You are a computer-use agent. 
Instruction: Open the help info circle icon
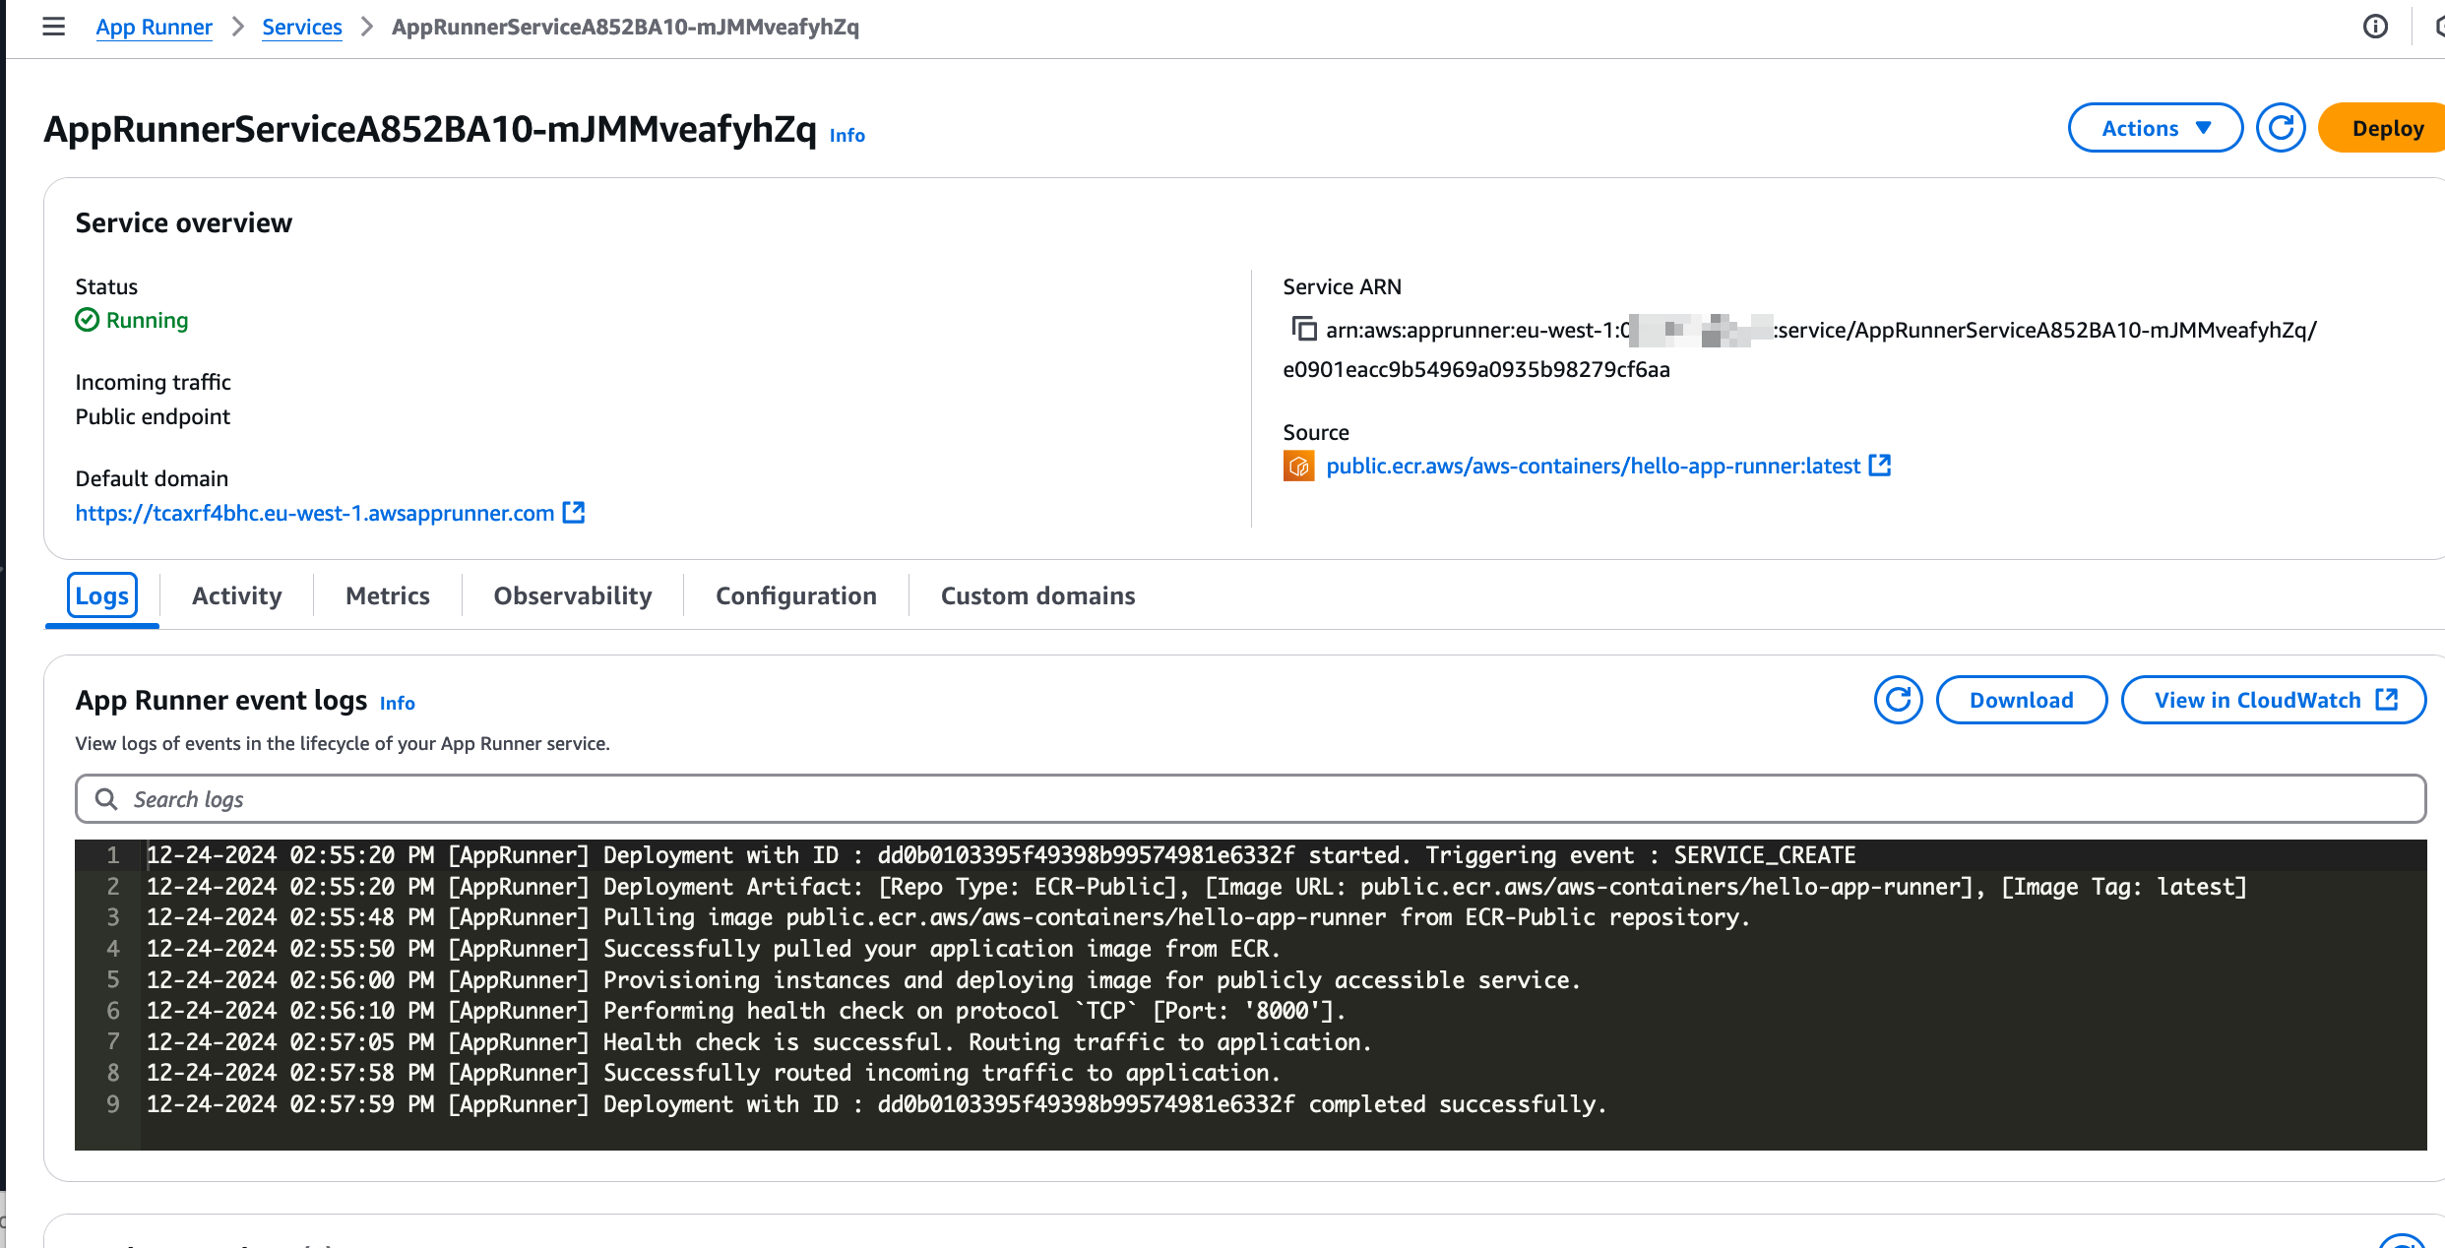[2375, 27]
